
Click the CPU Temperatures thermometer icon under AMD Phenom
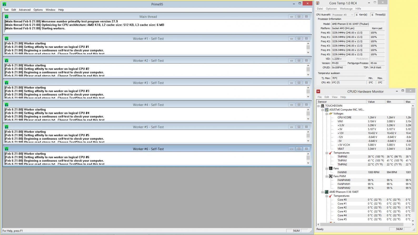[x=331, y=196]
